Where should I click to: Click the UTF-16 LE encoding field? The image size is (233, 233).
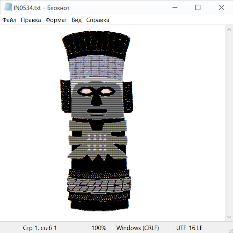(189, 228)
